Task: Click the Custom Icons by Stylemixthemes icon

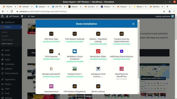Action: click(122, 34)
